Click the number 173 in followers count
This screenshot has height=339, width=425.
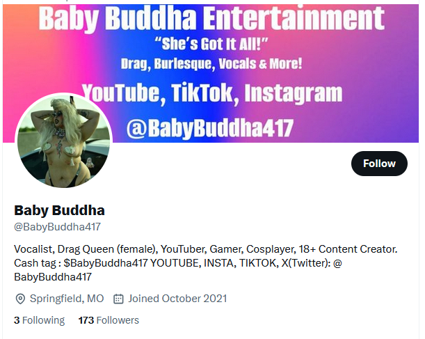(x=86, y=320)
